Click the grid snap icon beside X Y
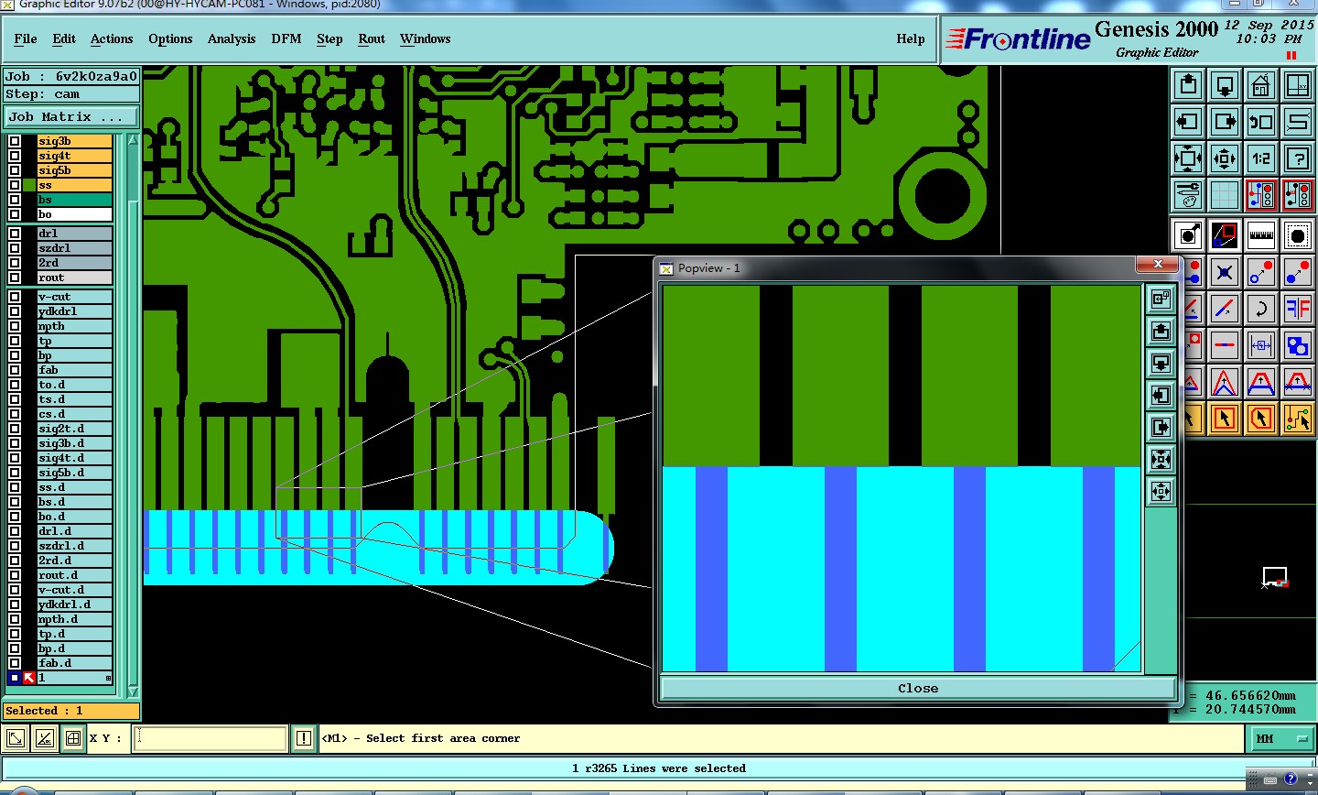Screen dimensions: 1318x795 tap(73, 738)
